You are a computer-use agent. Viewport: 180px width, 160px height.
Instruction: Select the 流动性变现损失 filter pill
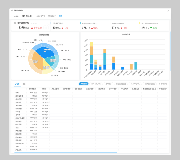tap(150, 84)
